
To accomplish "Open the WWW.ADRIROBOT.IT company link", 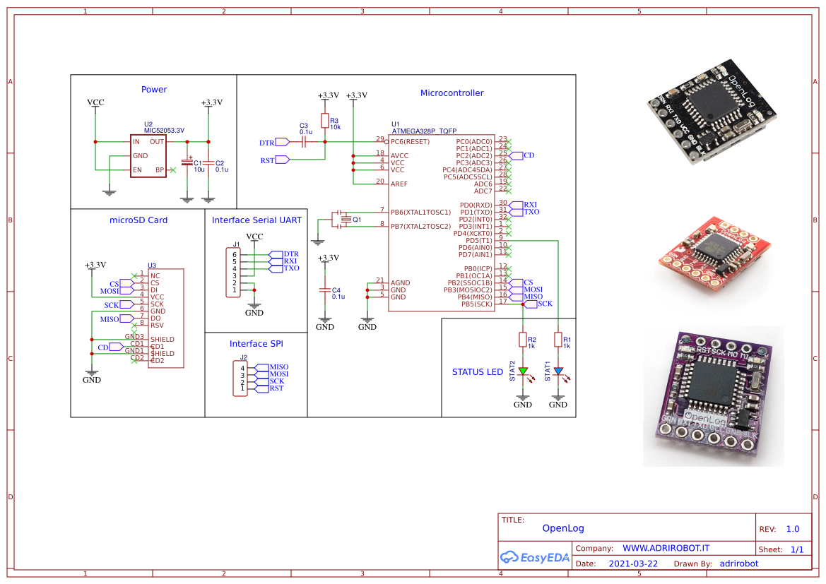I will [x=666, y=548].
